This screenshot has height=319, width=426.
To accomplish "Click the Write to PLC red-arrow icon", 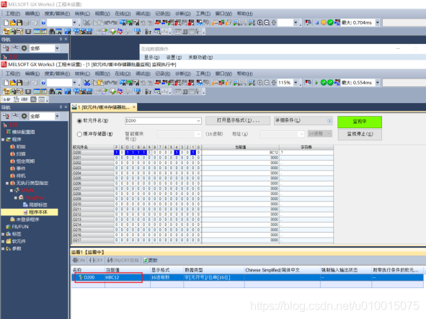I will coord(158,83).
